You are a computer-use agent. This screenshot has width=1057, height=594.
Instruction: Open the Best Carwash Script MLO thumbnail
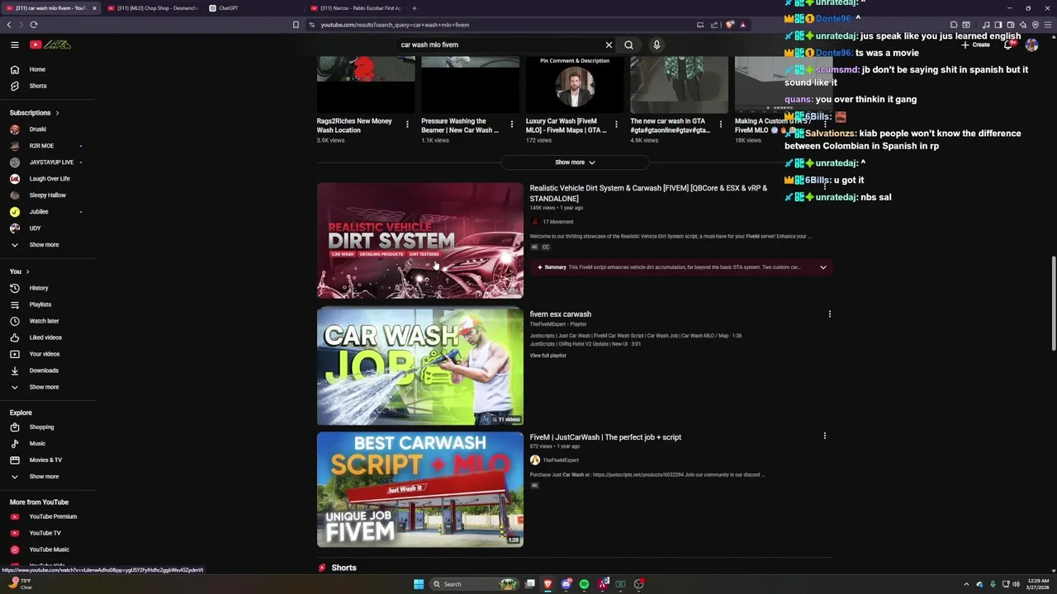(x=420, y=489)
